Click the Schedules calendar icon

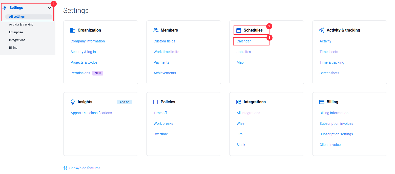click(239, 30)
